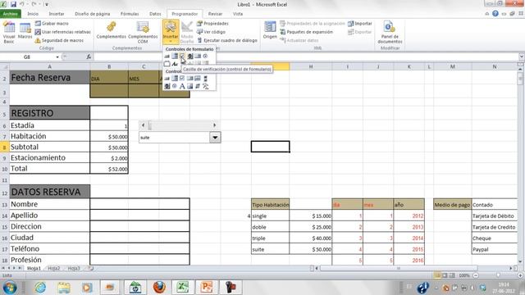Open Internet Explorer from the taskbar
525x295 pixels.
40,288
